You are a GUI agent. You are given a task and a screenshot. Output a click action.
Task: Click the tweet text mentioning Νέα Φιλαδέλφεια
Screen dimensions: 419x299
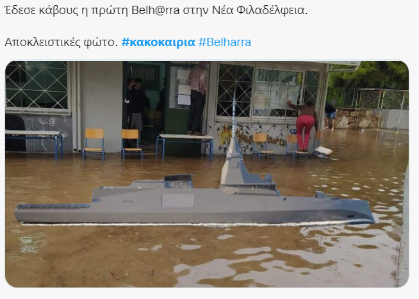click(x=156, y=10)
